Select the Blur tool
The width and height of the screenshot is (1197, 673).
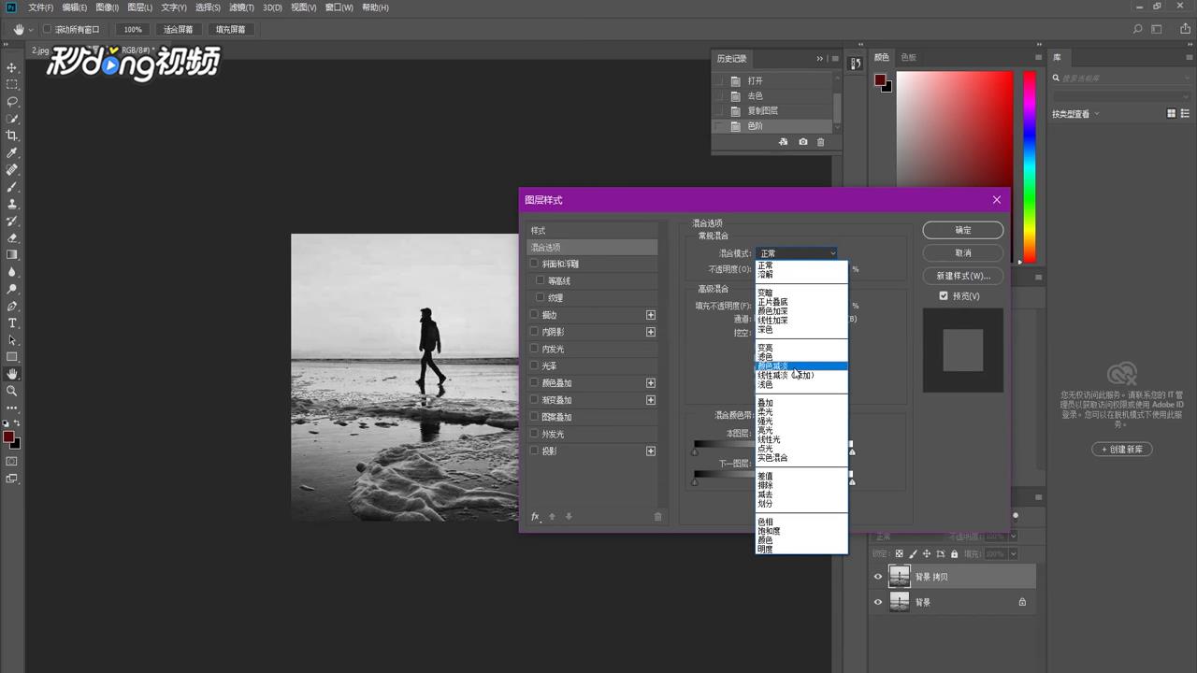pyautogui.click(x=12, y=272)
